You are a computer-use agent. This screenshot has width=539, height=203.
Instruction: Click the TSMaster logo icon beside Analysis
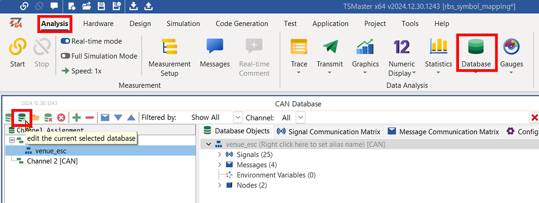[16, 24]
